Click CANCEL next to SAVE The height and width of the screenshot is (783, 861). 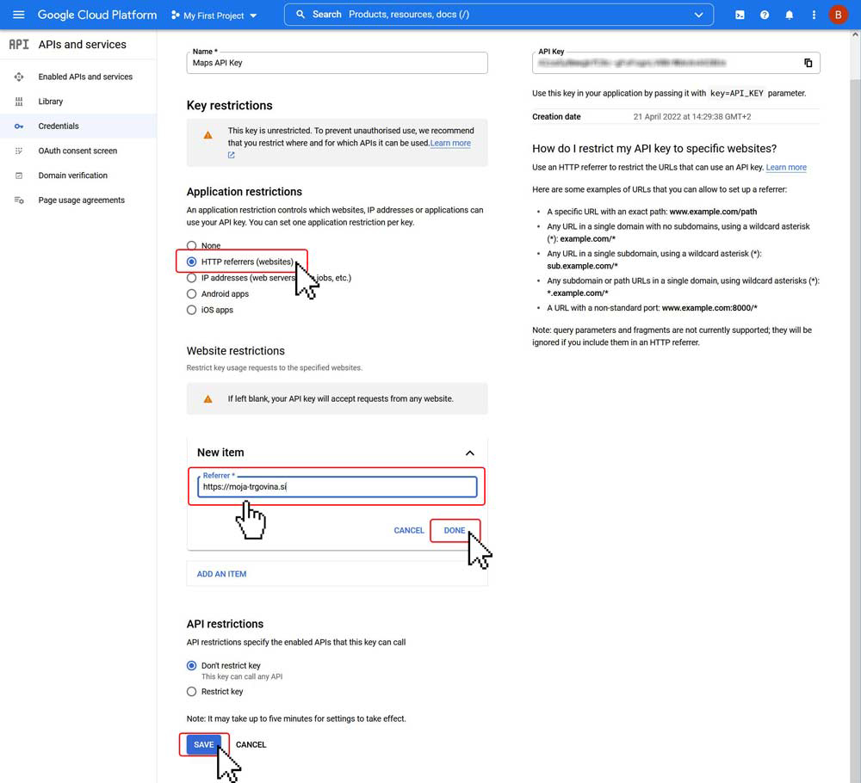tap(251, 744)
